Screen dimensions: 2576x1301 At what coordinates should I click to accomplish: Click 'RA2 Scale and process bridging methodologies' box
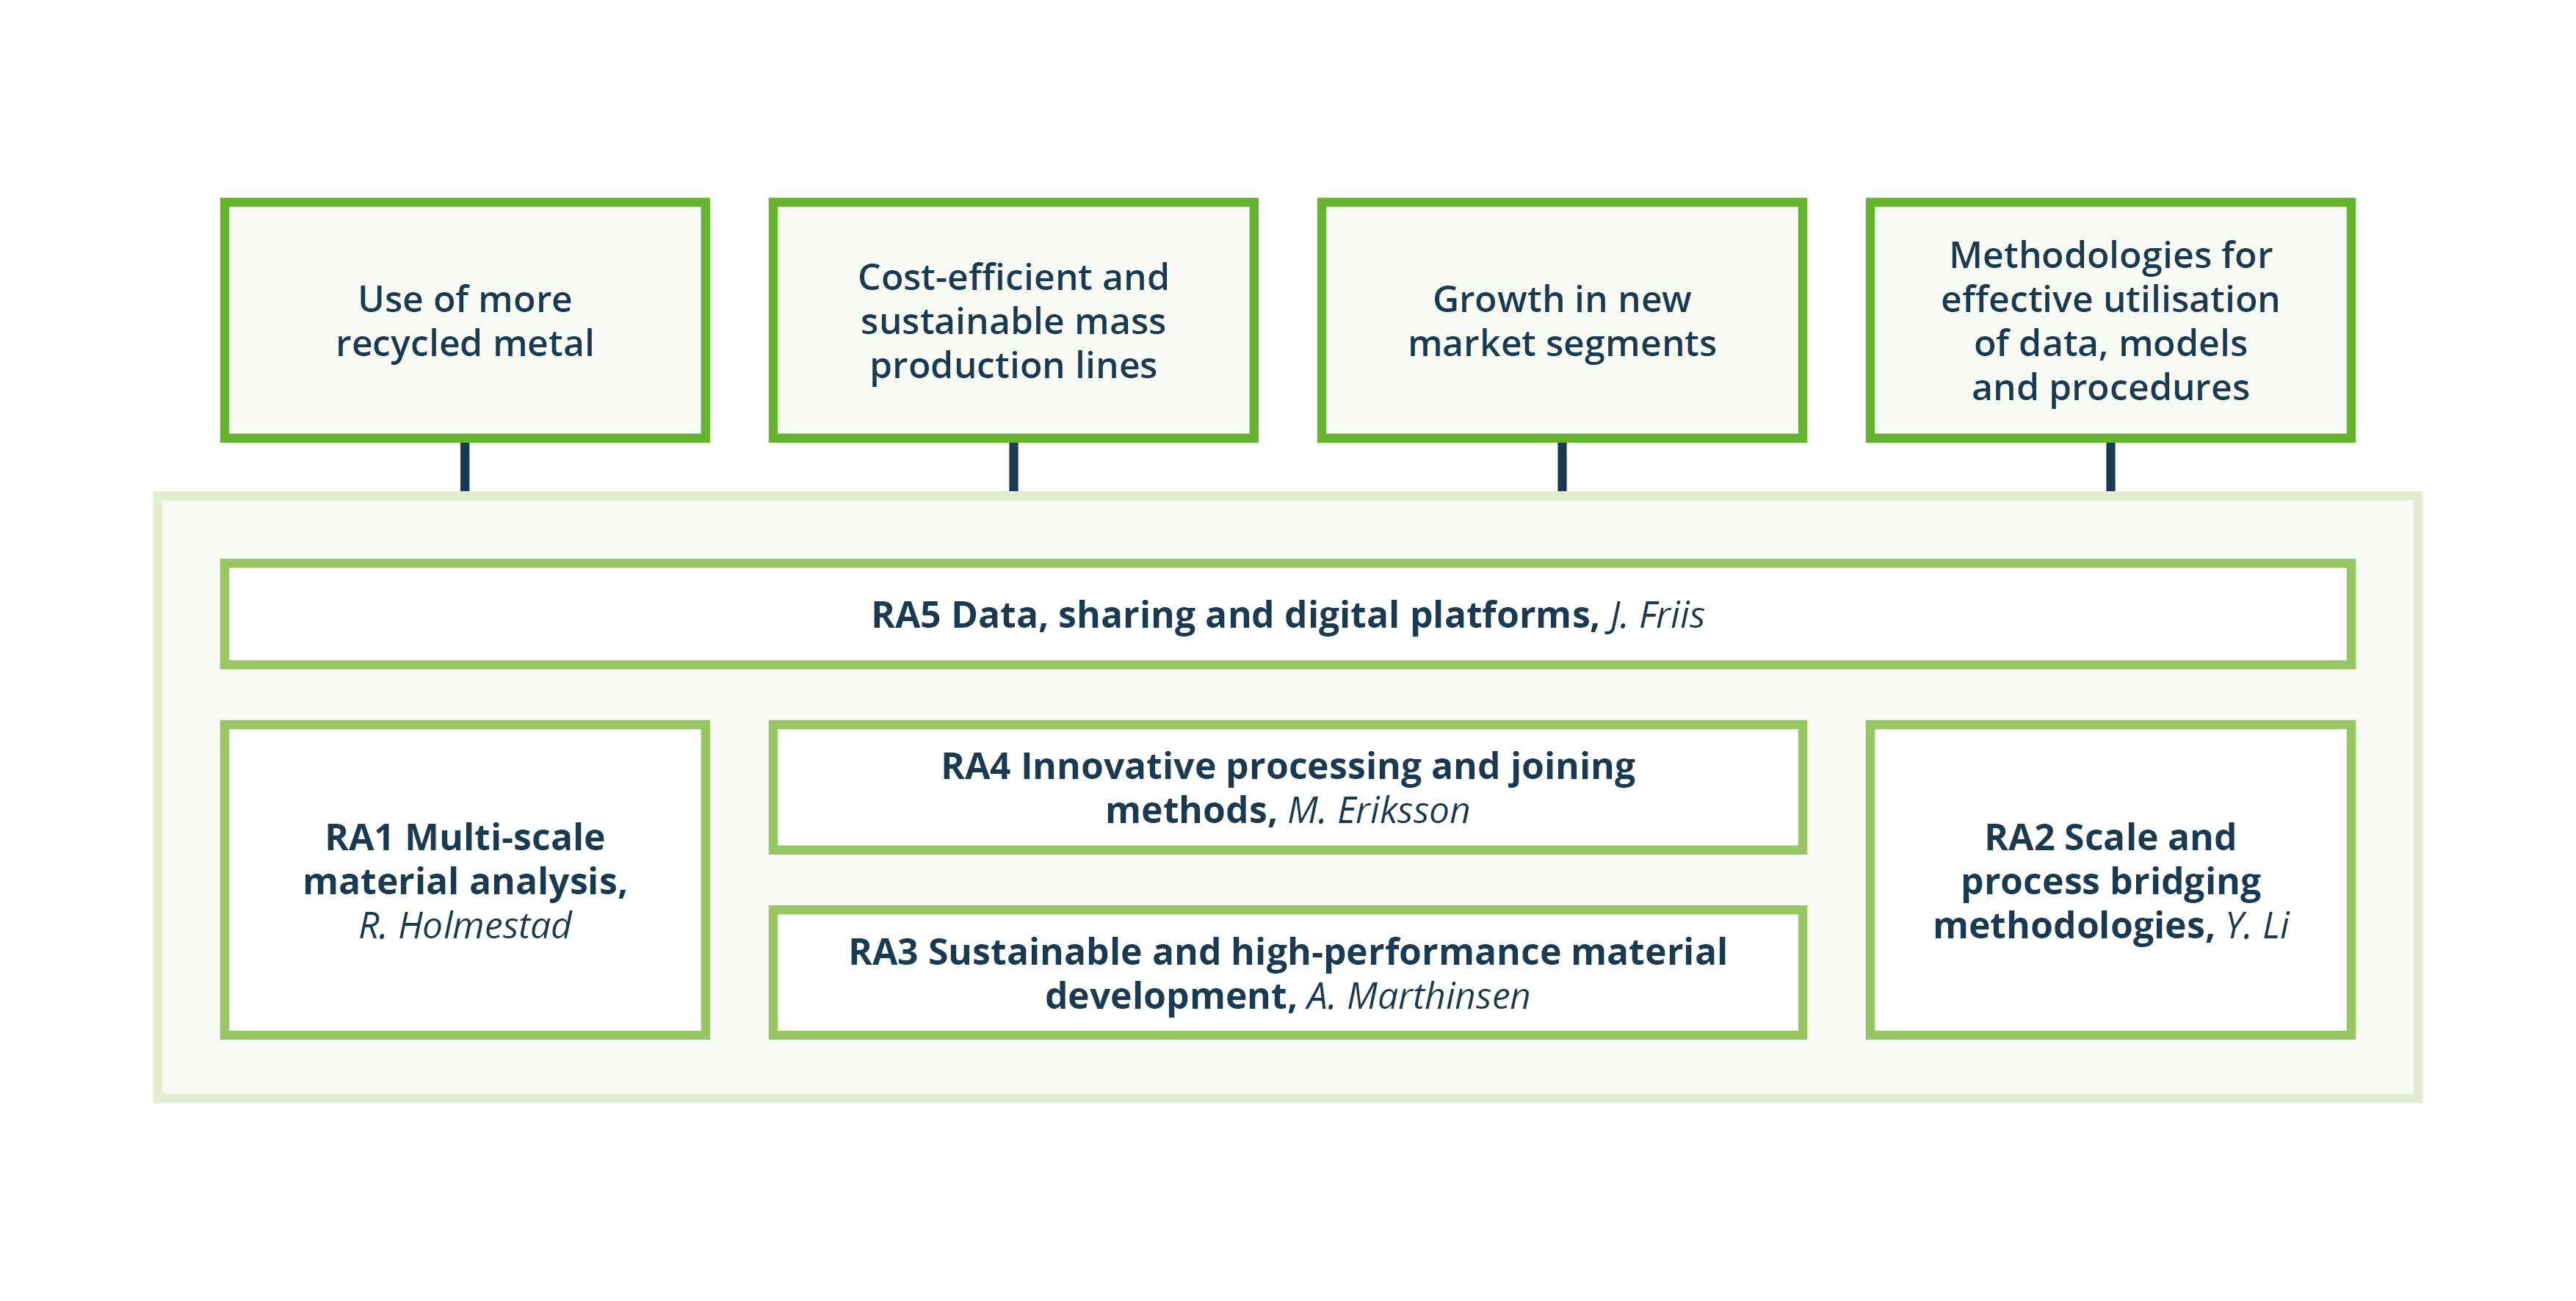click(2110, 880)
